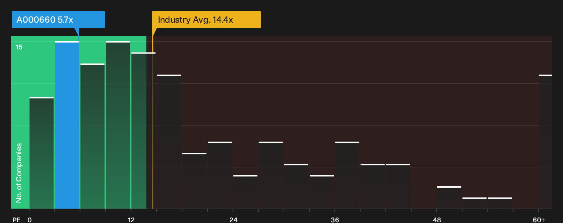This screenshot has height=223, width=563.
Task: Click the 'PE' axis label
Action: [16, 220]
